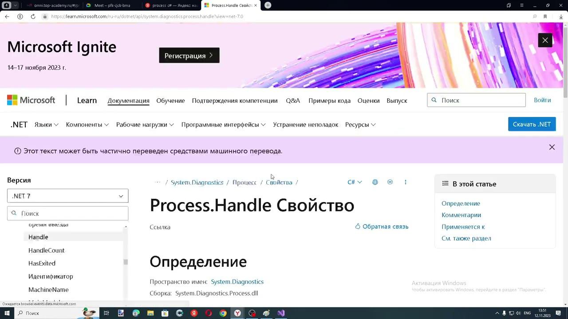The width and height of the screenshot is (568, 319).
Task: Click the Microsoft logo
Action: 31,100
